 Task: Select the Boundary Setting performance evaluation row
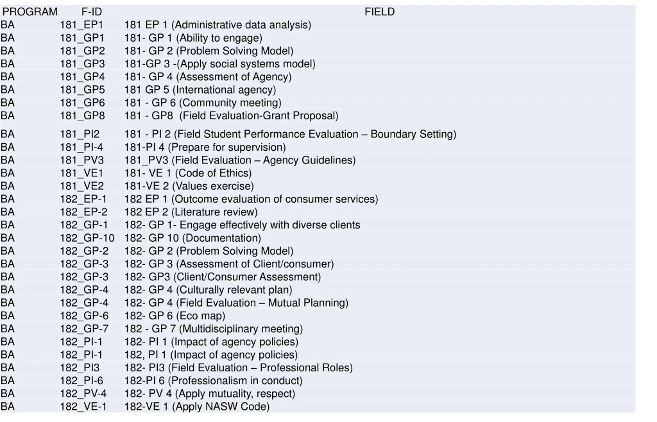click(x=318, y=134)
